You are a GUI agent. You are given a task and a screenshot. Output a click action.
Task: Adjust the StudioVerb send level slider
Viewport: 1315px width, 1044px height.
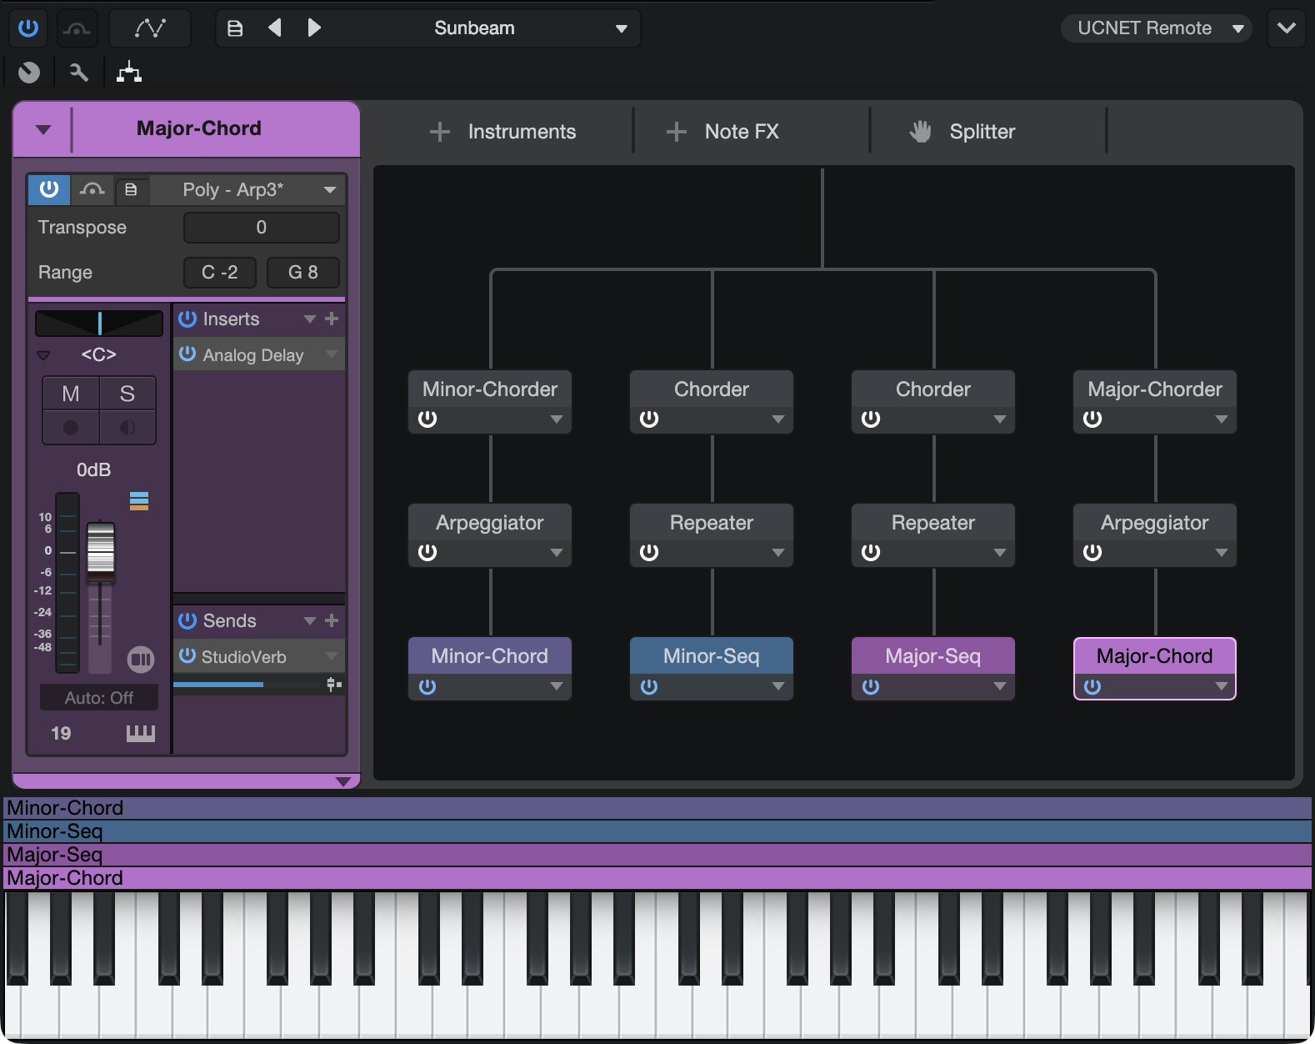(x=247, y=685)
